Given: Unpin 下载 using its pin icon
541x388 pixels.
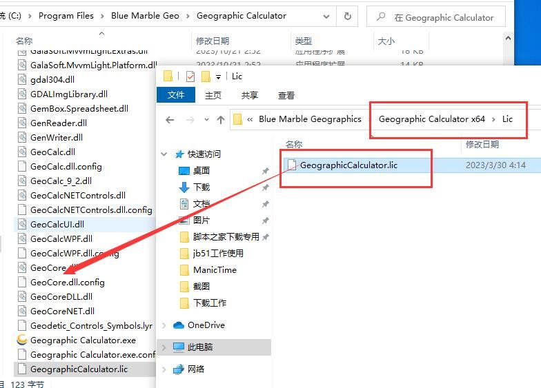Looking at the screenshot, I should click(x=265, y=187).
